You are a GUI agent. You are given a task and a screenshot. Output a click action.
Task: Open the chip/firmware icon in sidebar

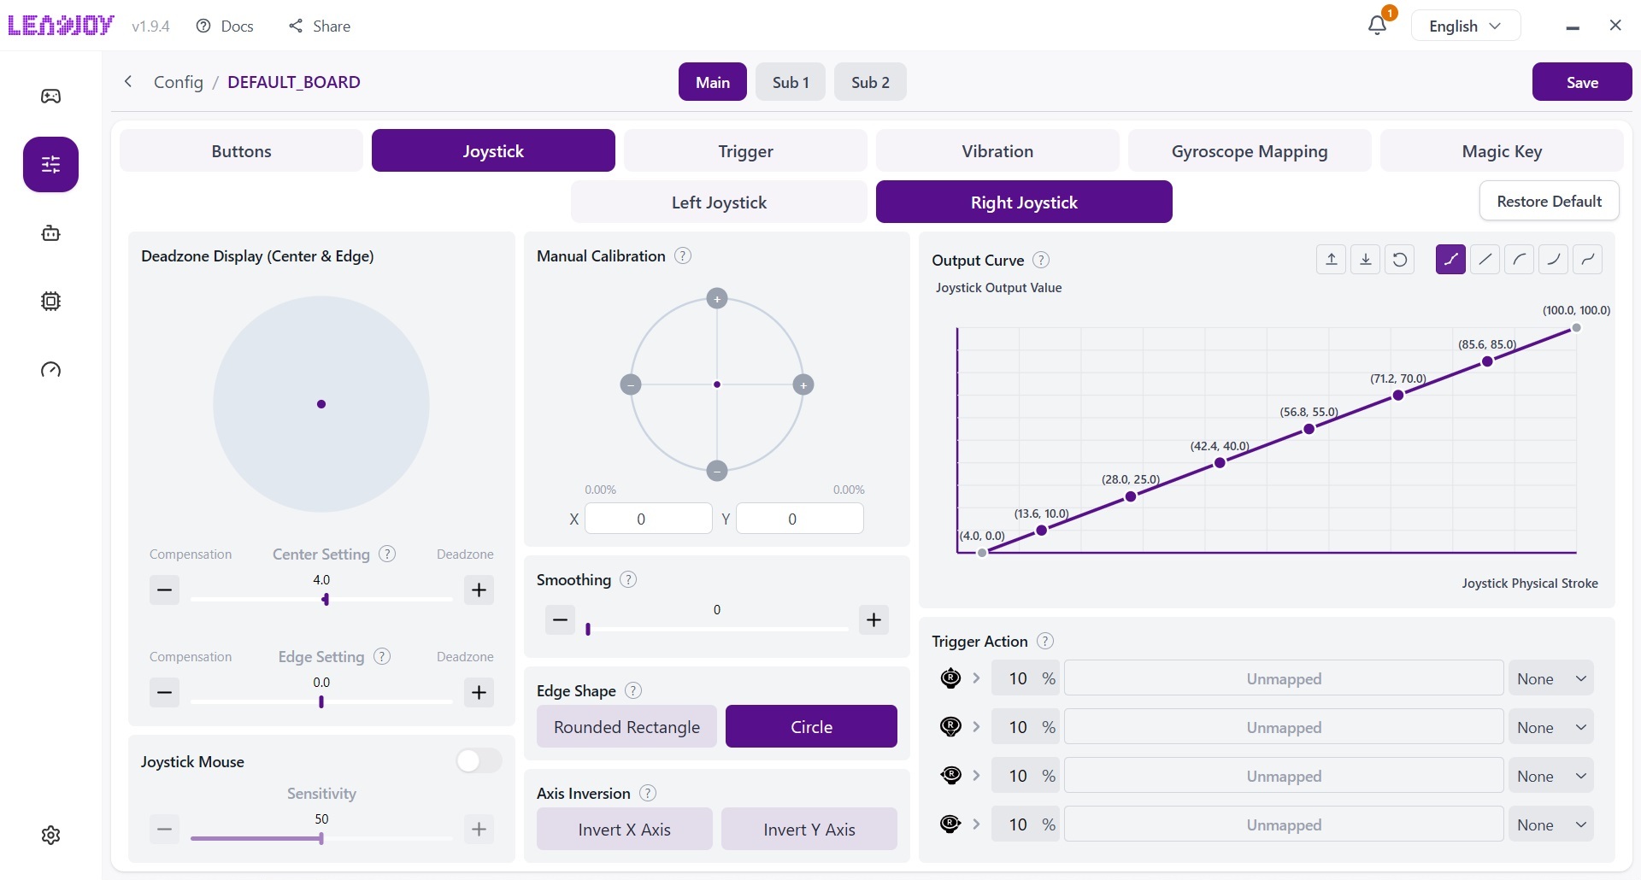(51, 301)
